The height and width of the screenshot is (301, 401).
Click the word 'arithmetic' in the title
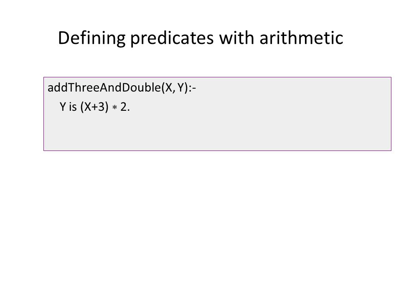[x=301, y=38]
